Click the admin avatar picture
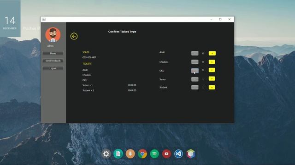The width and height of the screenshot is (295, 165). 53,35
